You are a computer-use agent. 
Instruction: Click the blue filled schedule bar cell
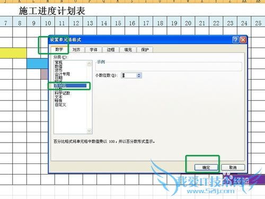tap(38, 64)
